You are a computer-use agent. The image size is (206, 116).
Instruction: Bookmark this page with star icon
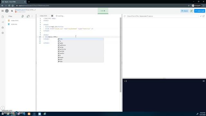[x=189, y=6]
